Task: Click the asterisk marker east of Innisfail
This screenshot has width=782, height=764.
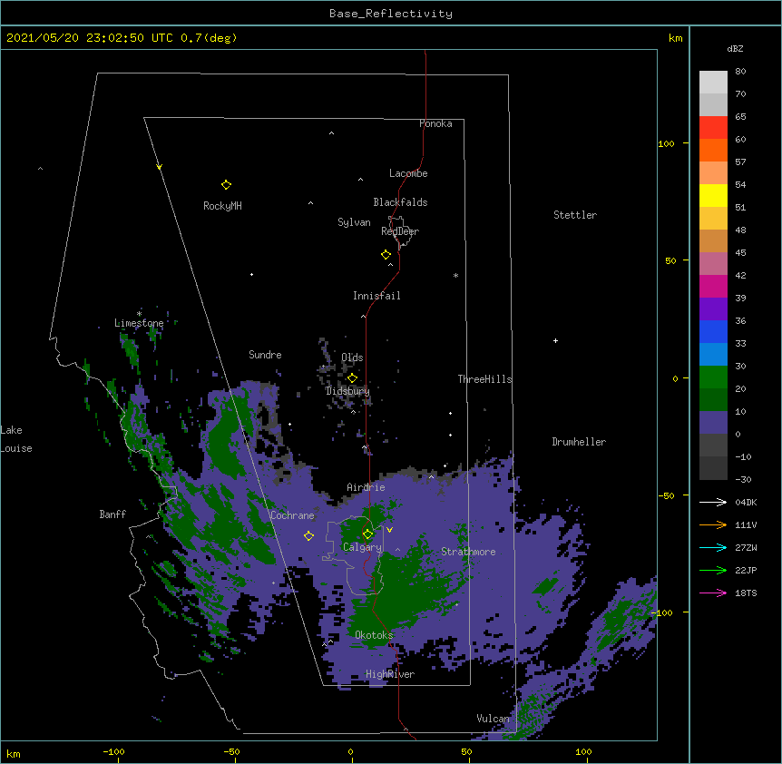Action: pos(455,275)
